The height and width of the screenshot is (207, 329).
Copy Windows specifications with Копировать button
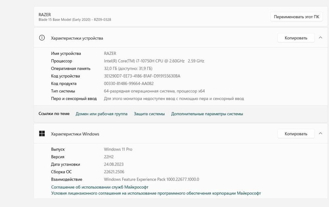click(x=295, y=133)
